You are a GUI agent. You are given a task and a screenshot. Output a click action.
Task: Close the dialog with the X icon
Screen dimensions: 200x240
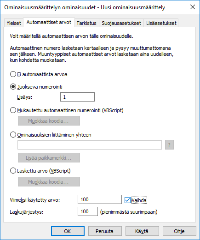pyautogui.click(x=193, y=7)
